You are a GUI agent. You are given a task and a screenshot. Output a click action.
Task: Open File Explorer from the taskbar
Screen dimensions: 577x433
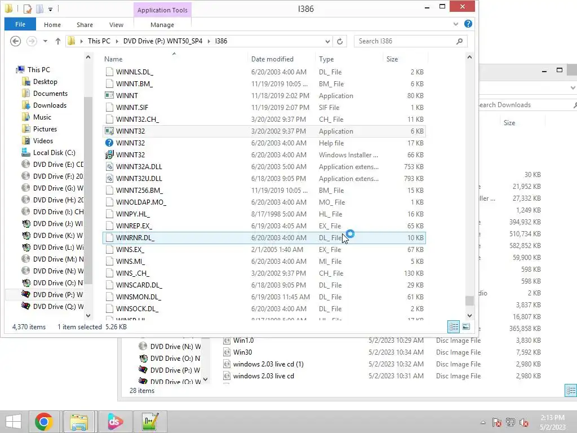79,422
